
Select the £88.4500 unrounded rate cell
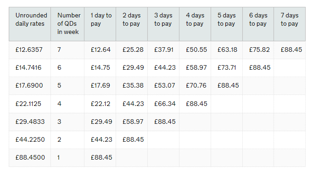[30, 158]
